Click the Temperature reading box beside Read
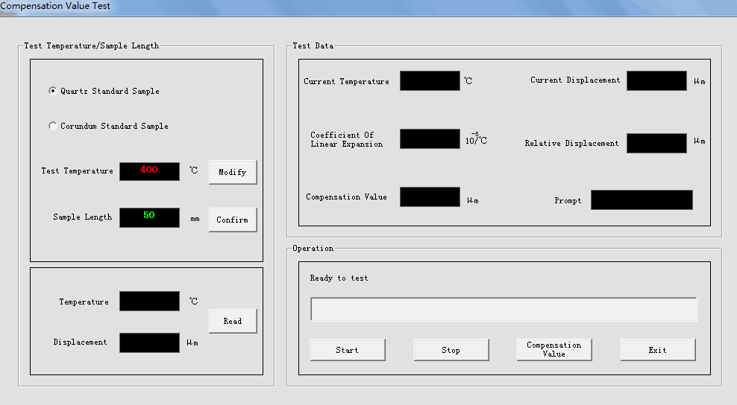The image size is (737, 405). (x=149, y=301)
